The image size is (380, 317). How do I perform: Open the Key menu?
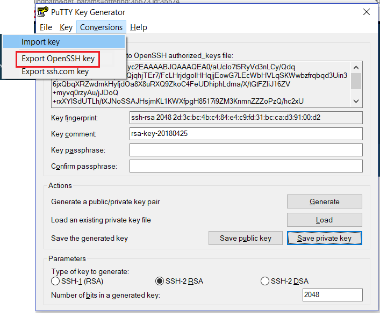[66, 27]
